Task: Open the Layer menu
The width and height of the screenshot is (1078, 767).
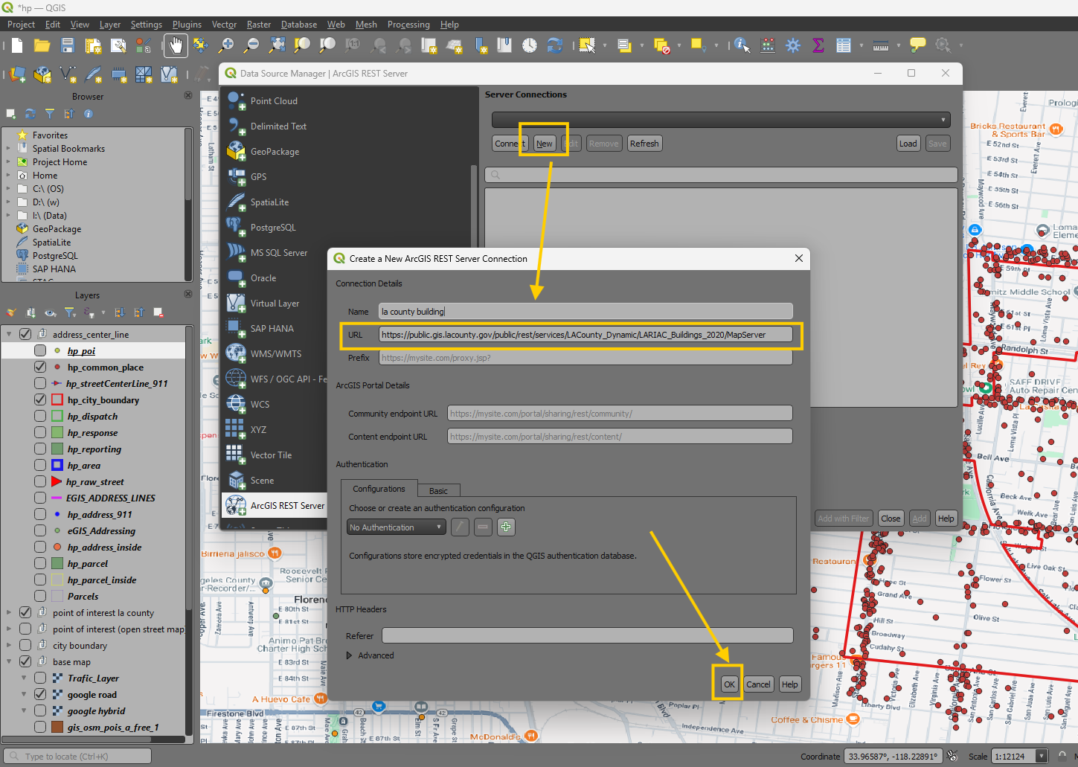Action: click(x=110, y=25)
